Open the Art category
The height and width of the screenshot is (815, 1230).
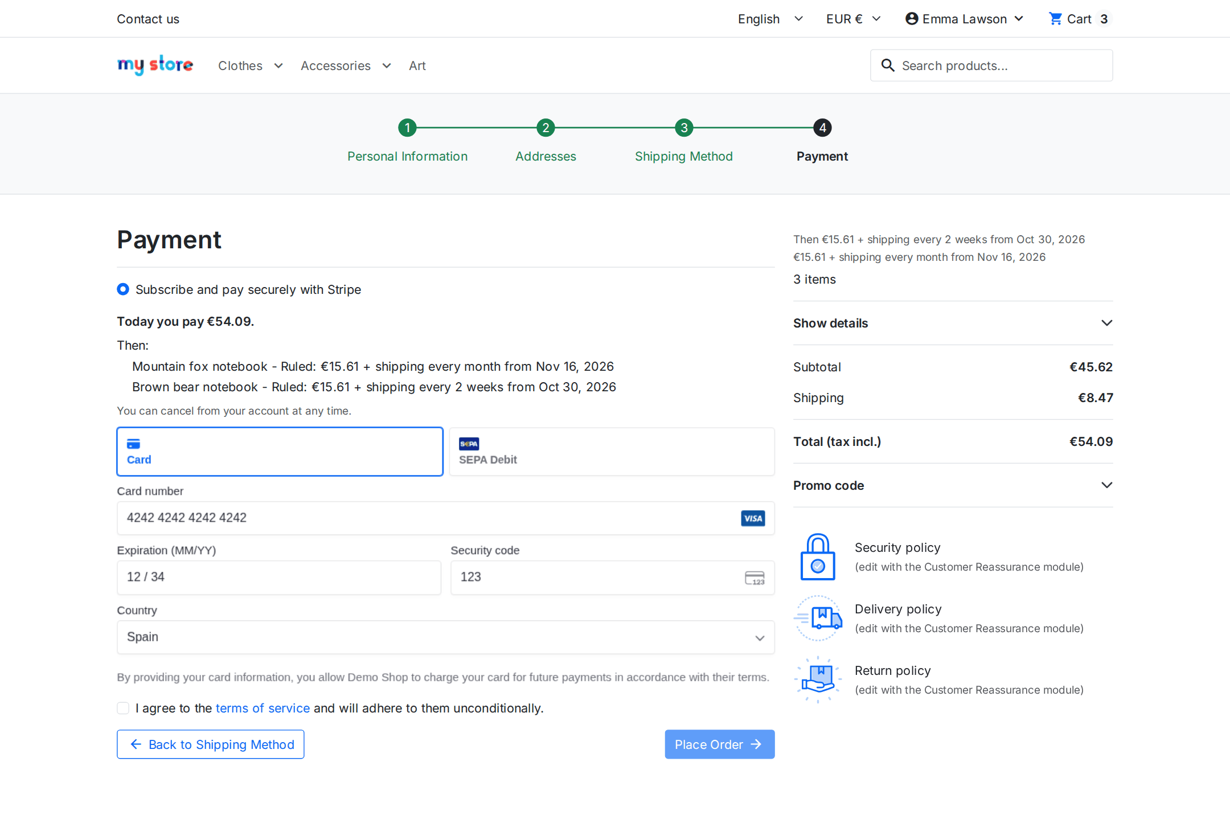pos(417,65)
